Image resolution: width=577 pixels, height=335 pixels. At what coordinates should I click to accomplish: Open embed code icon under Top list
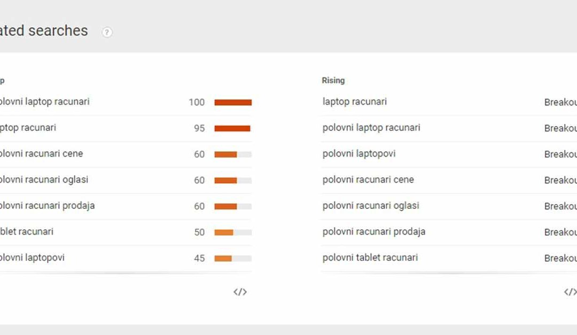coord(240,292)
